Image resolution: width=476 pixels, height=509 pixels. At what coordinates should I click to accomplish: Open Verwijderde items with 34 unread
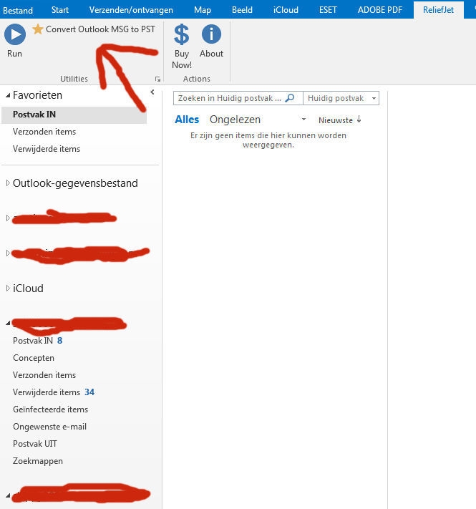[x=54, y=392]
